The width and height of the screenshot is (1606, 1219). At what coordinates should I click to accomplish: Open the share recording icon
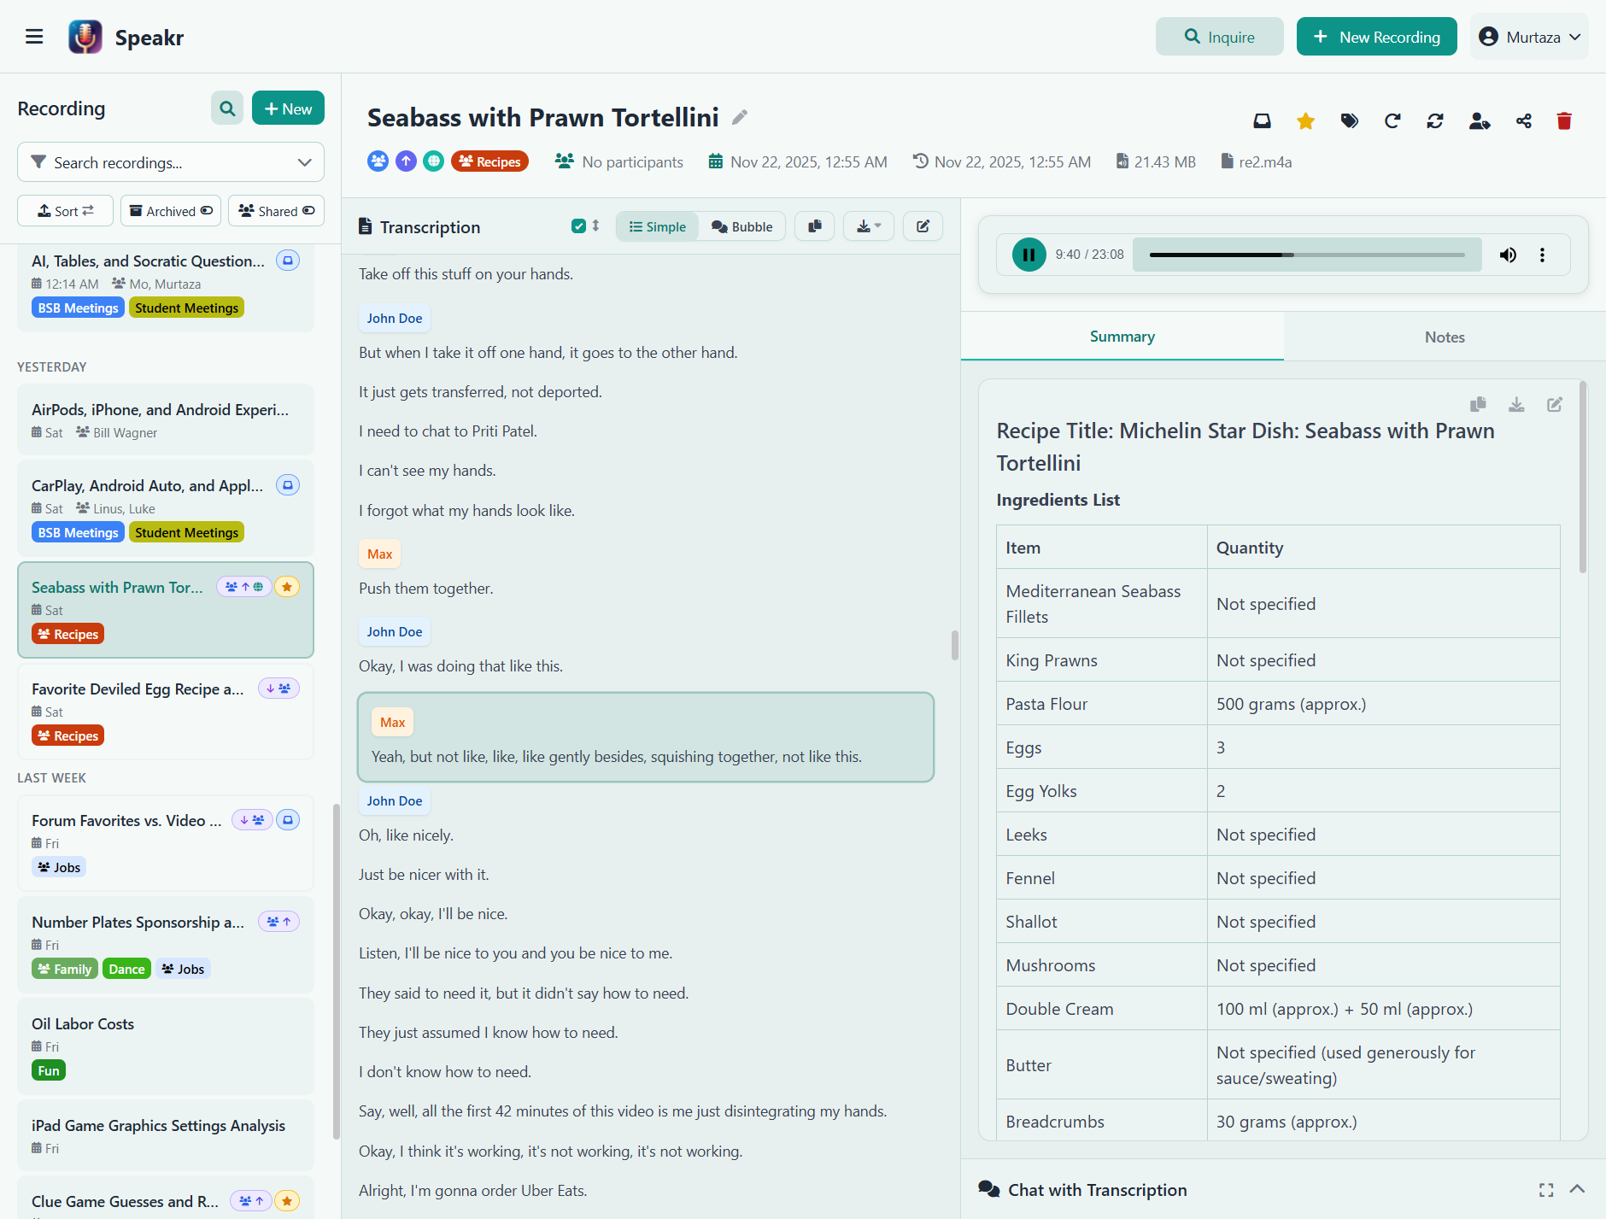pyautogui.click(x=1523, y=121)
